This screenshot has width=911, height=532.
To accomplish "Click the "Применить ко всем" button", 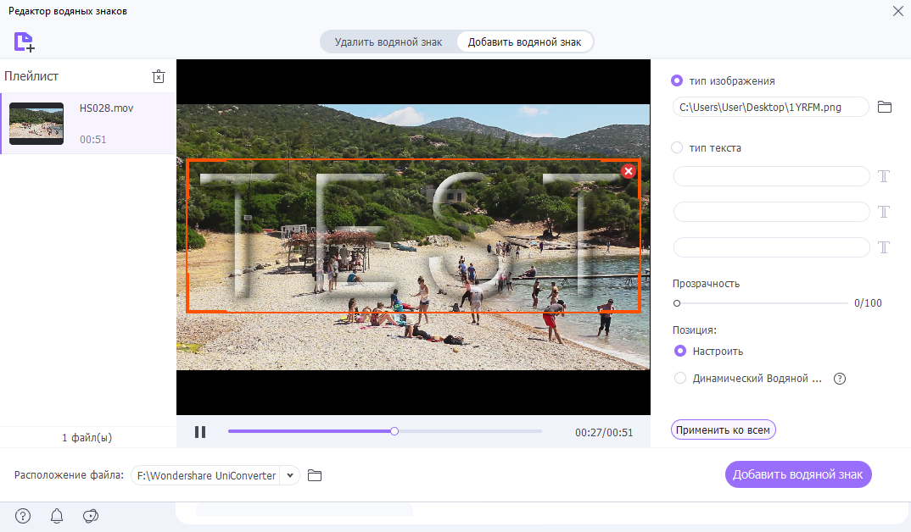I will 723,429.
